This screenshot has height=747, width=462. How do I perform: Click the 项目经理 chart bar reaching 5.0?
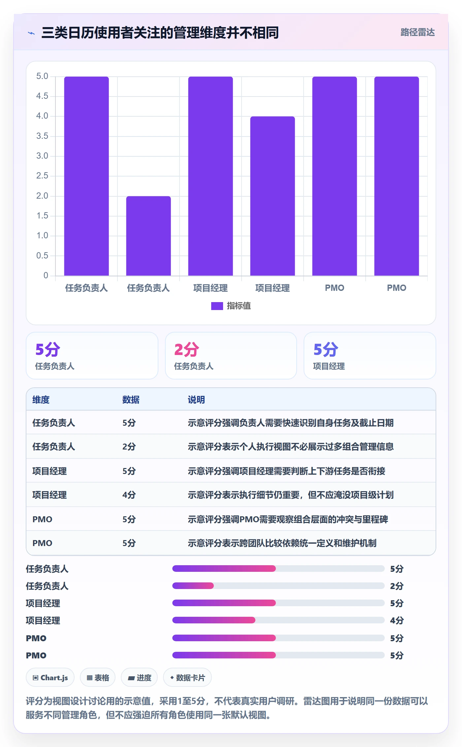[211, 176]
